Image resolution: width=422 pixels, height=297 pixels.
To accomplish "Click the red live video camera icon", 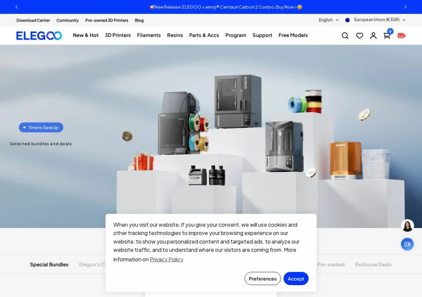I will (401, 36).
